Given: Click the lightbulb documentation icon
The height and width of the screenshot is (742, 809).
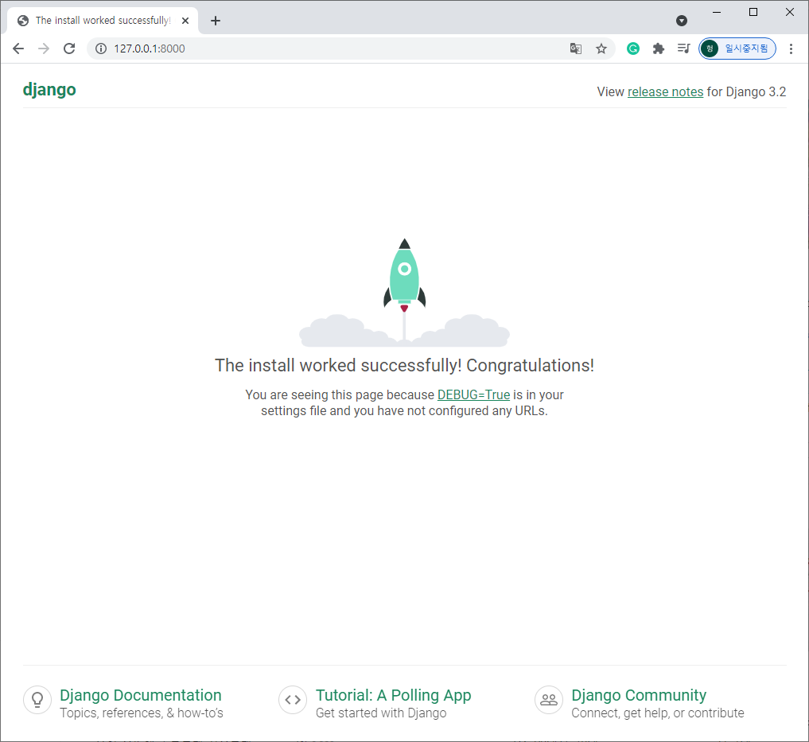Looking at the screenshot, I should click(x=37, y=700).
